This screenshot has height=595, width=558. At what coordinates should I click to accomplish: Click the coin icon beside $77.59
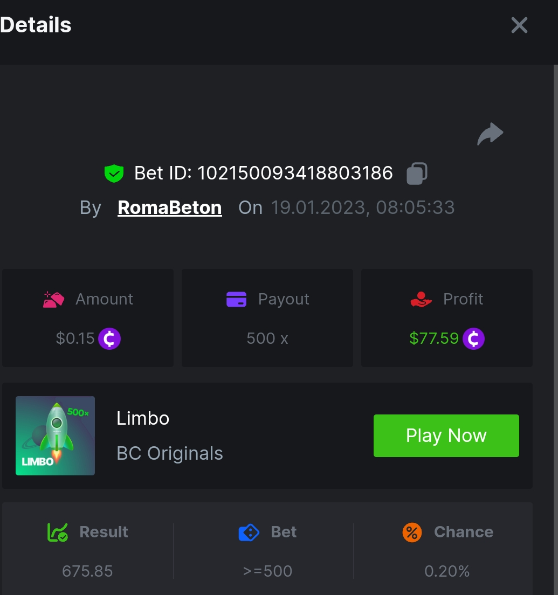point(473,339)
